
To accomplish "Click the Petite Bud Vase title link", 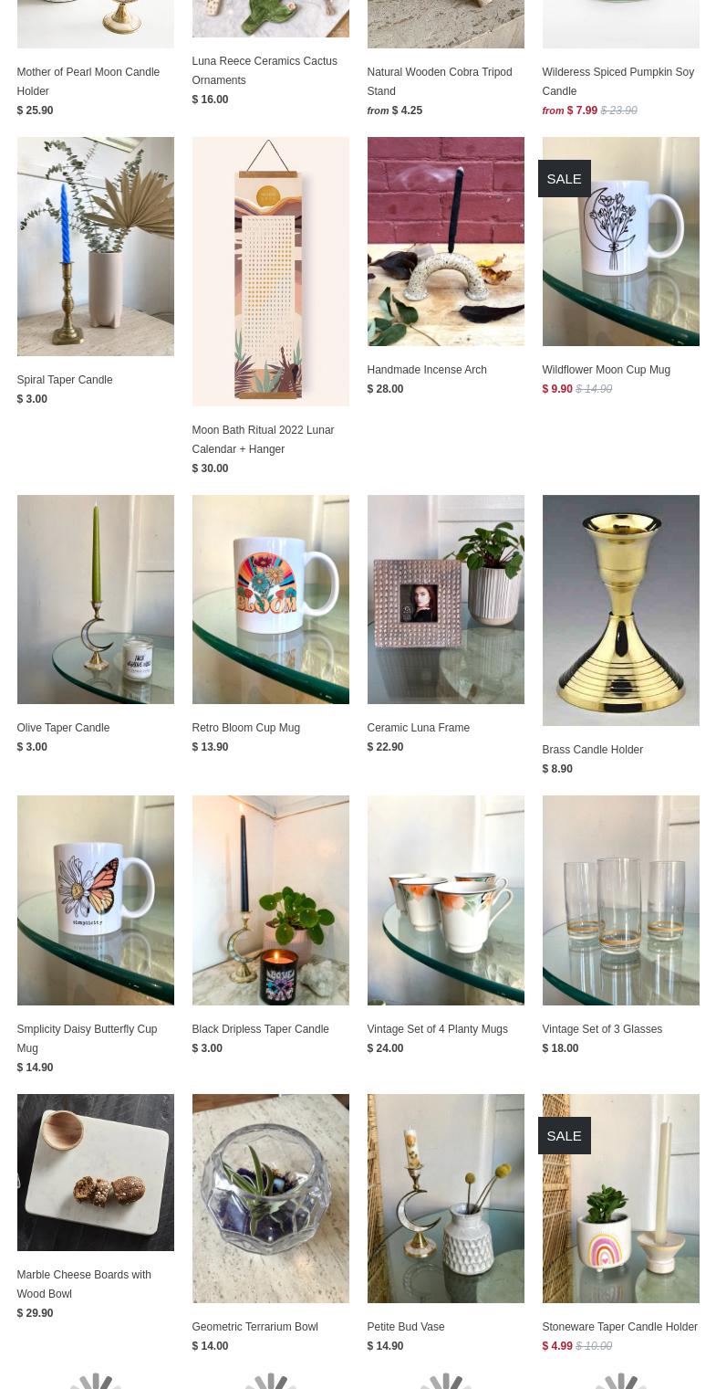I will tap(406, 1327).
